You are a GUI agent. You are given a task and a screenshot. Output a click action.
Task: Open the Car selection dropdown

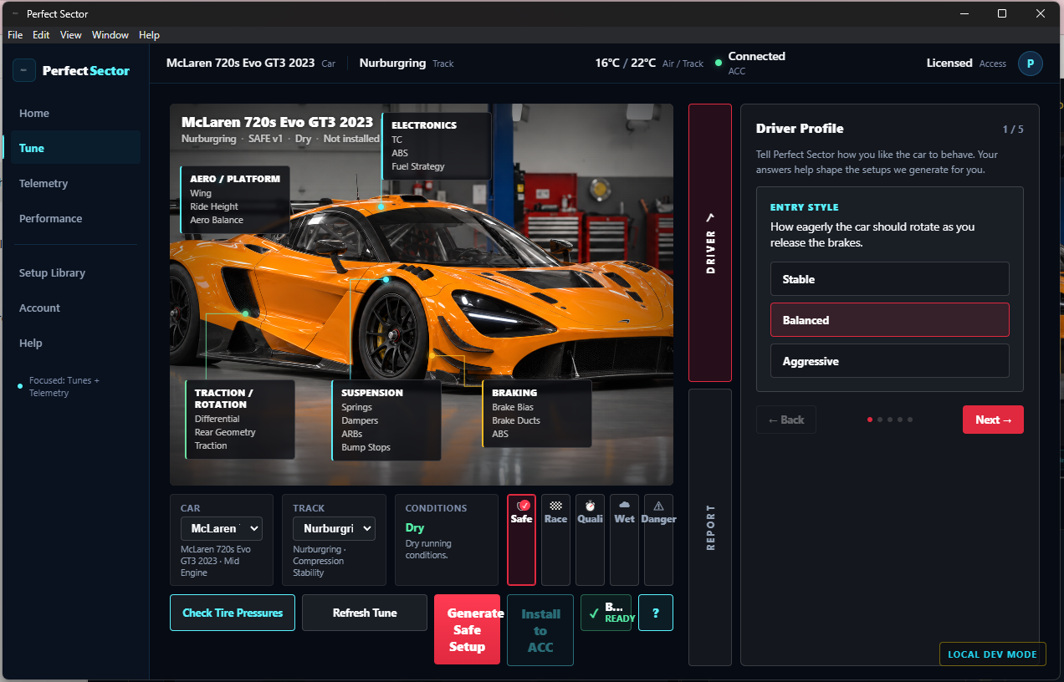222,528
